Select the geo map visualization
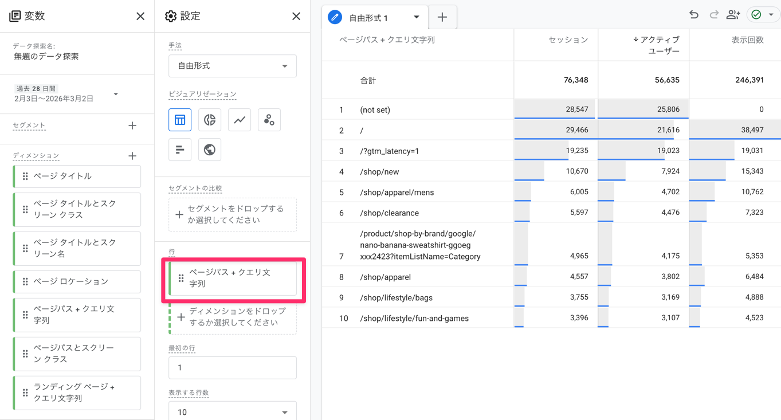Image resolution: width=781 pixels, height=420 pixels. pyautogui.click(x=210, y=150)
